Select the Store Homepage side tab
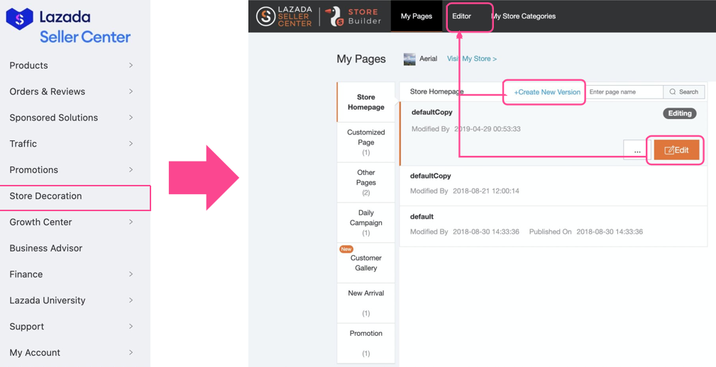 tap(365, 102)
